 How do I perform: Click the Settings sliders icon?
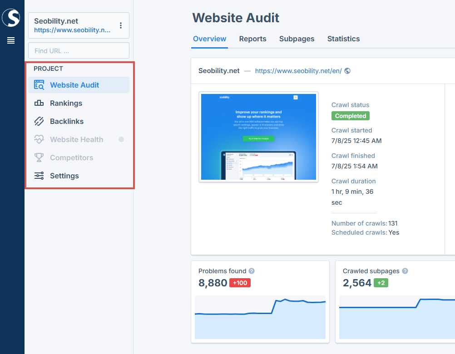click(x=39, y=176)
